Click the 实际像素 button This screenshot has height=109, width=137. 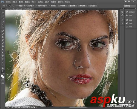point(62,6)
